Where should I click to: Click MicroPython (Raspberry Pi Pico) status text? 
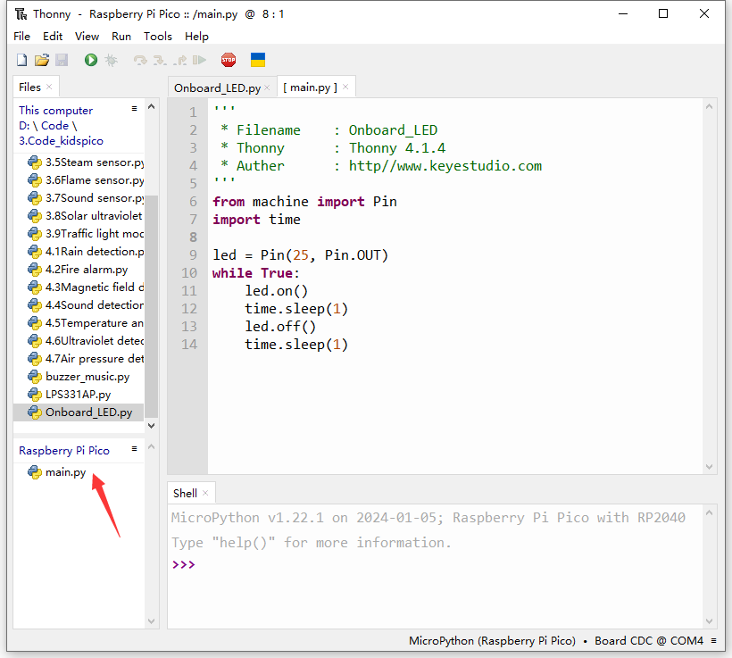pyautogui.click(x=492, y=641)
